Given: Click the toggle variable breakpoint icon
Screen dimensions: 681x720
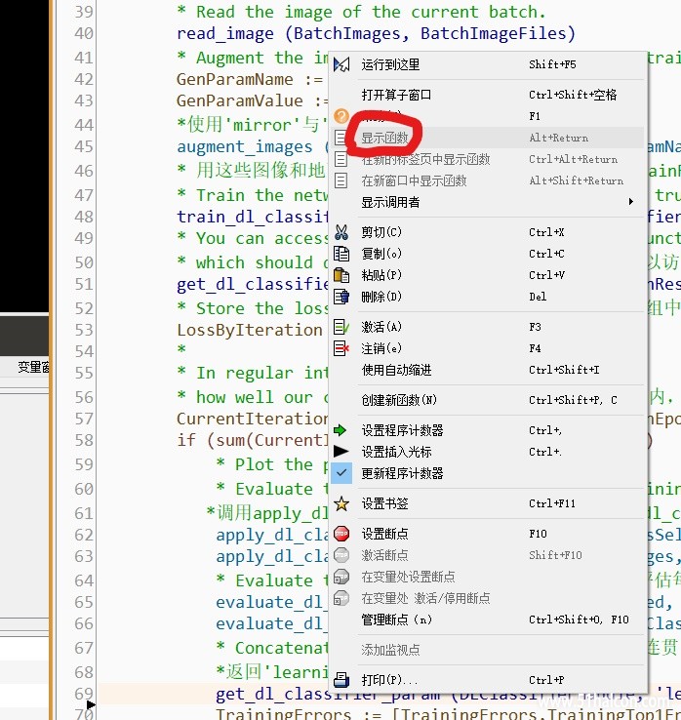Looking at the screenshot, I should (341, 598).
